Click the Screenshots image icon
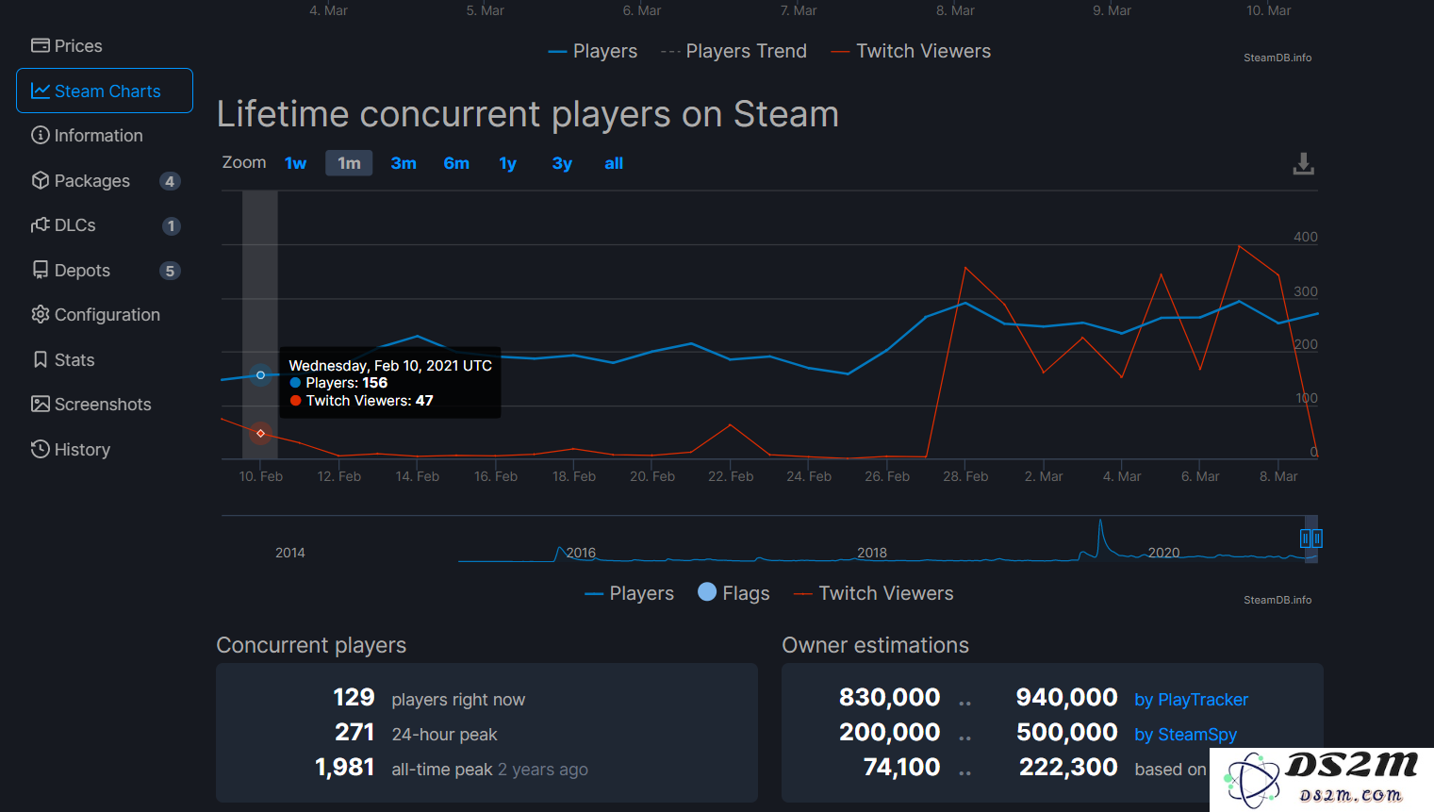The image size is (1434, 812). coord(40,404)
